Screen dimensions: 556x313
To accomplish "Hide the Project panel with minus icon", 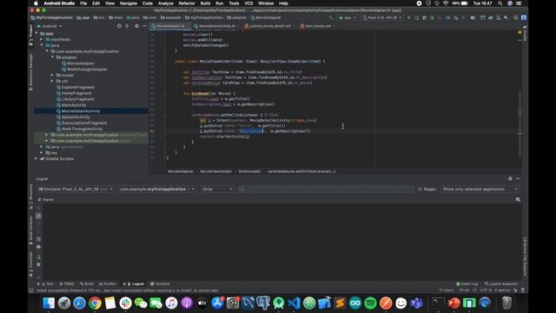I will coord(144,26).
